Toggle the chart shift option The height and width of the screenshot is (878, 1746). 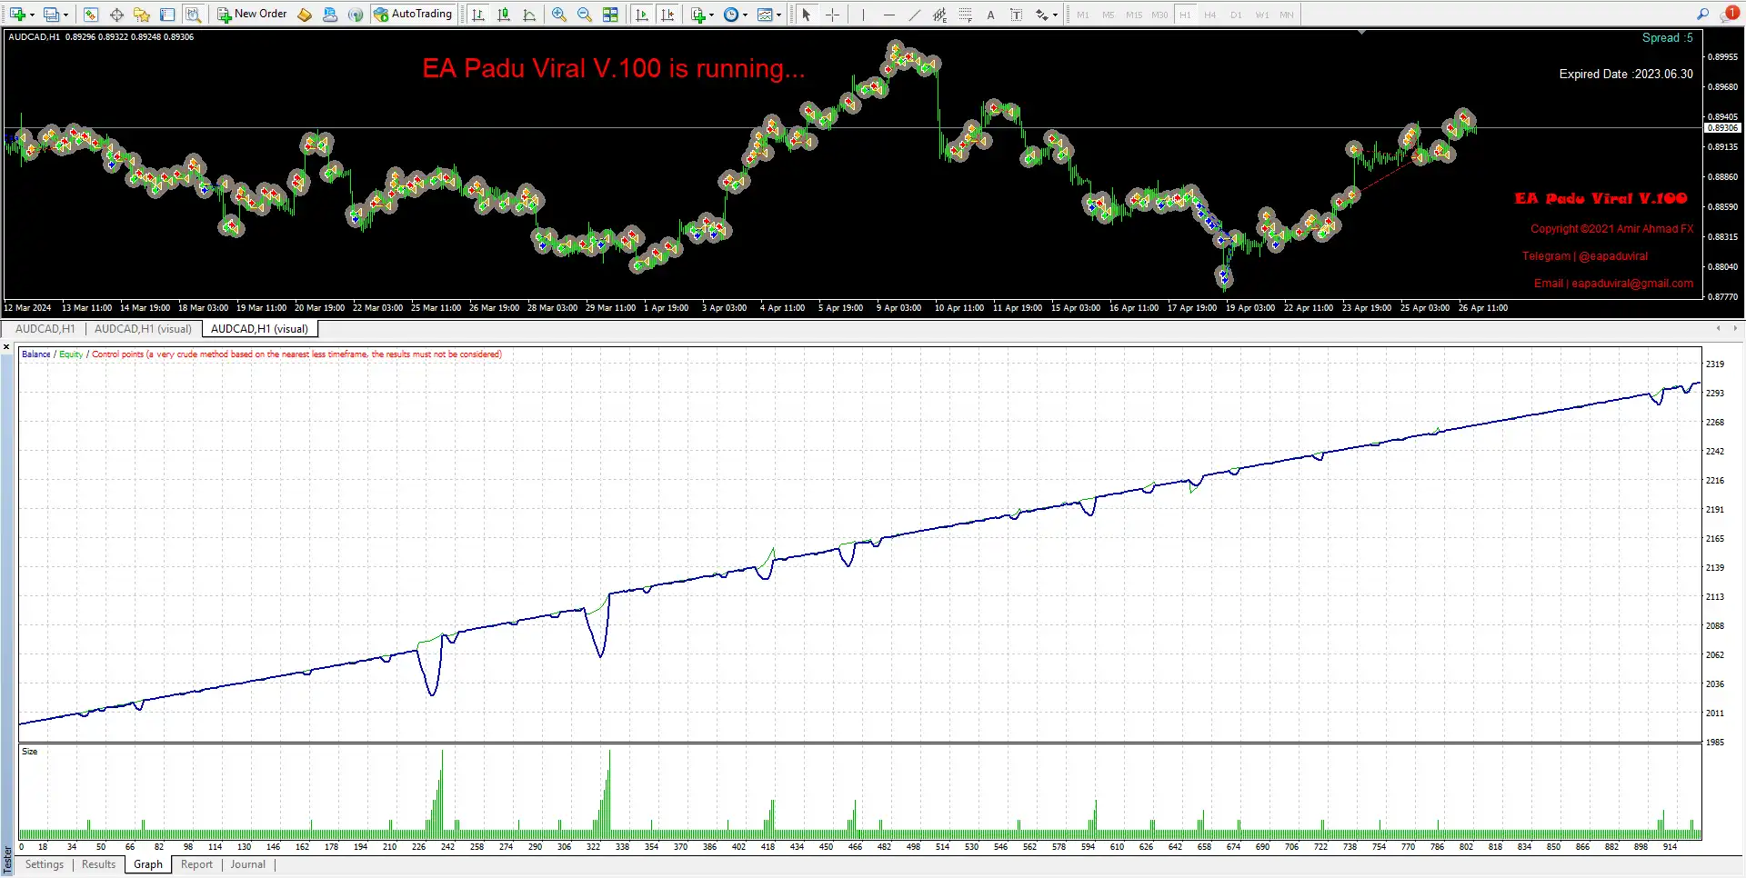[x=667, y=15]
